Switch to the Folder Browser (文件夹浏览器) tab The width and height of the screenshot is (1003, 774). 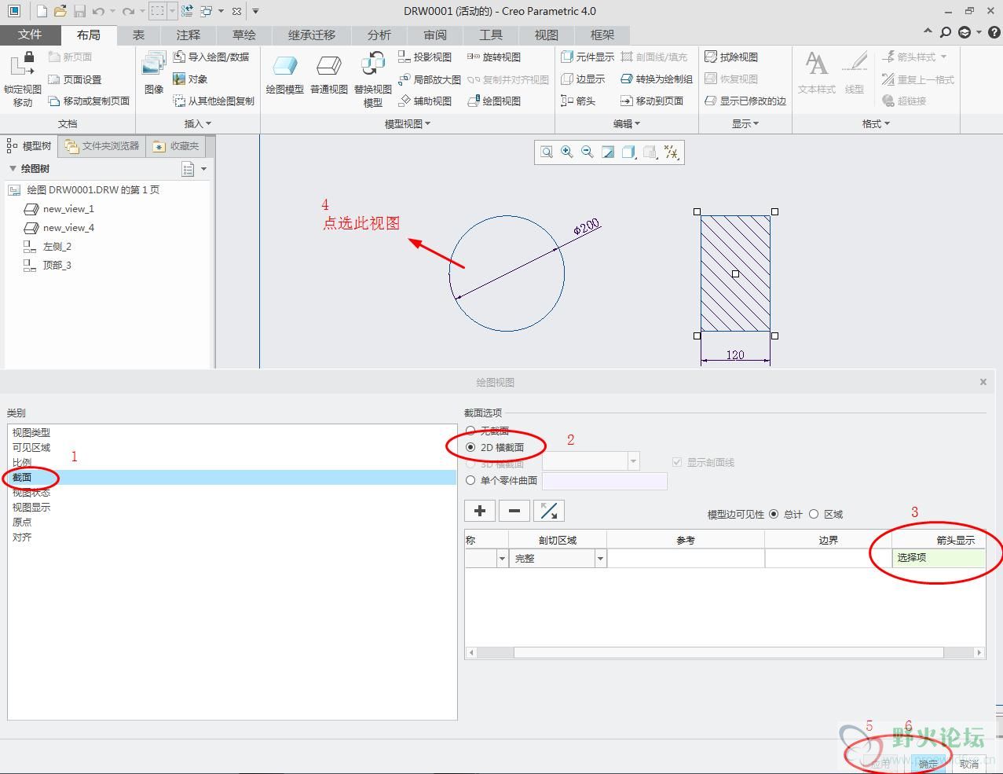pyautogui.click(x=102, y=146)
